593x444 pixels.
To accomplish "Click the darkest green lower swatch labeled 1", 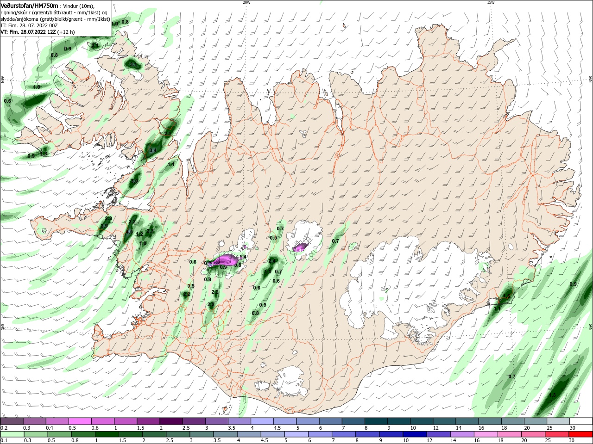I will click(107, 434).
